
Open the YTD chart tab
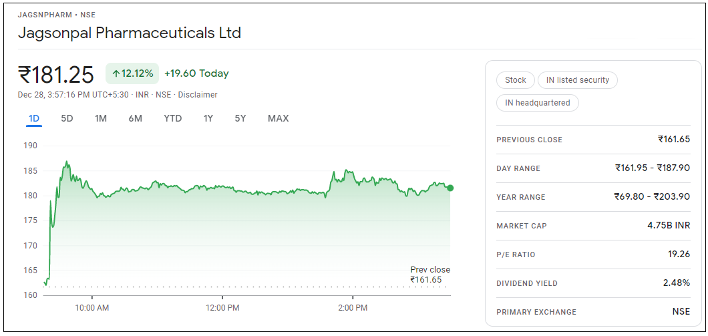(x=173, y=119)
